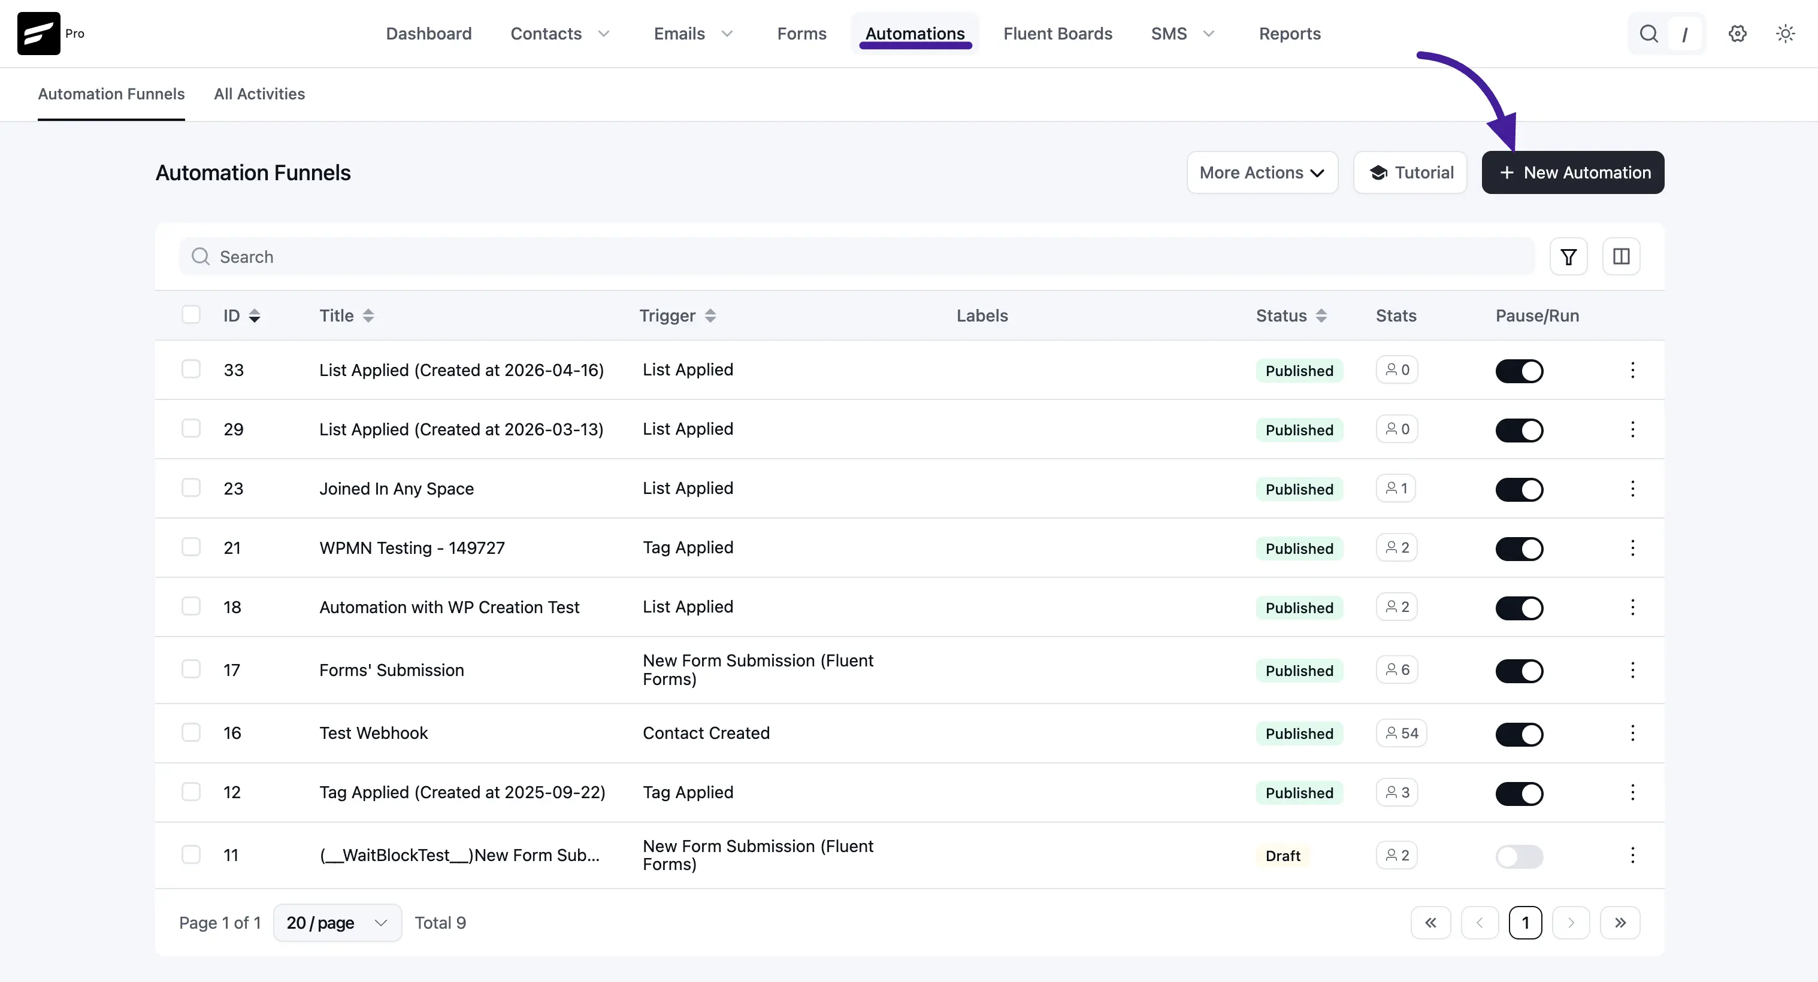Image resolution: width=1818 pixels, height=982 pixels.
Task: Open List Applied (Created at 2026-04-16) automation
Action: (462, 371)
